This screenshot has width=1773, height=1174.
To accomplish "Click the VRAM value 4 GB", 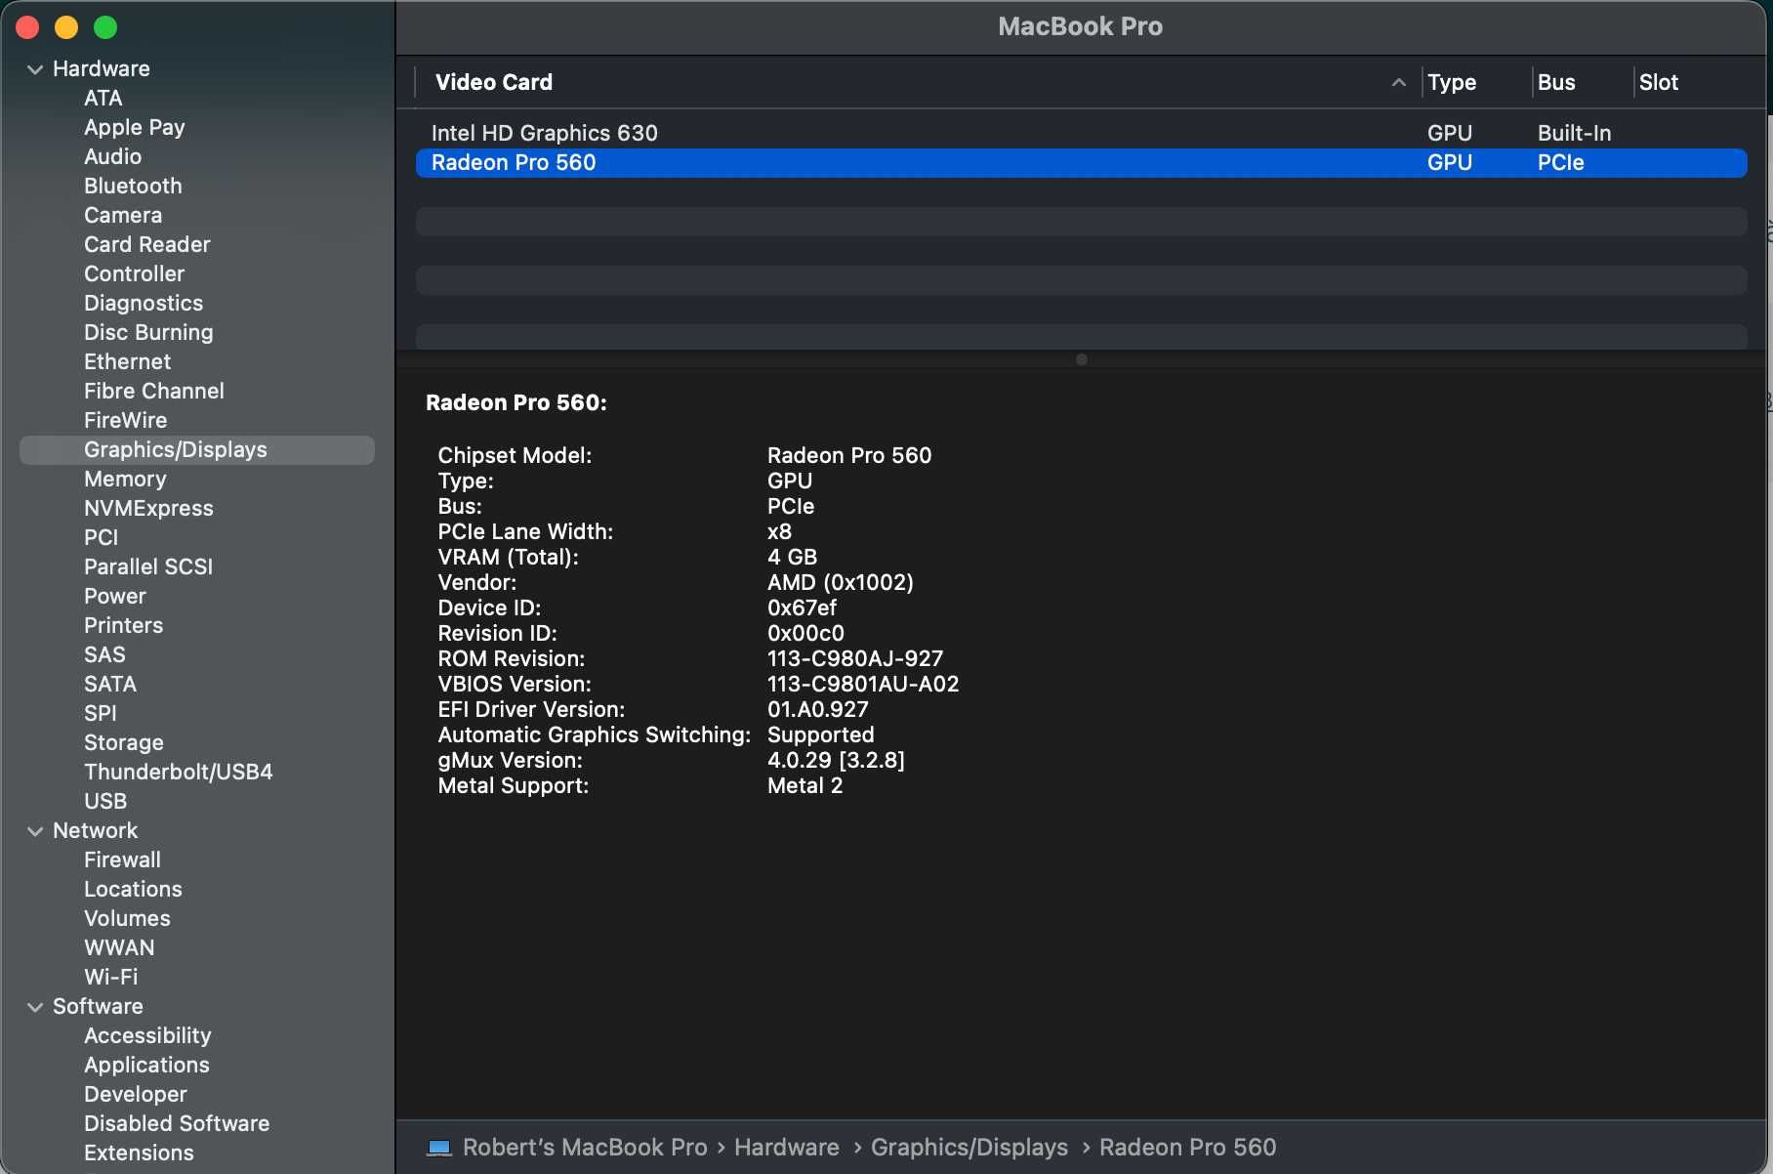I will (x=792, y=558).
